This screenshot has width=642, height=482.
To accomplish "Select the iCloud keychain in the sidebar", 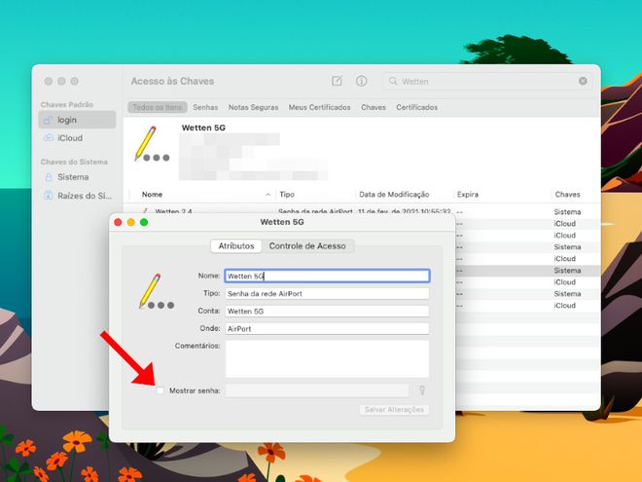I will 77,137.
